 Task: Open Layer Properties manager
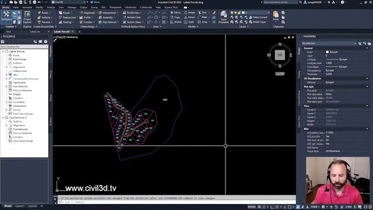(223, 17)
